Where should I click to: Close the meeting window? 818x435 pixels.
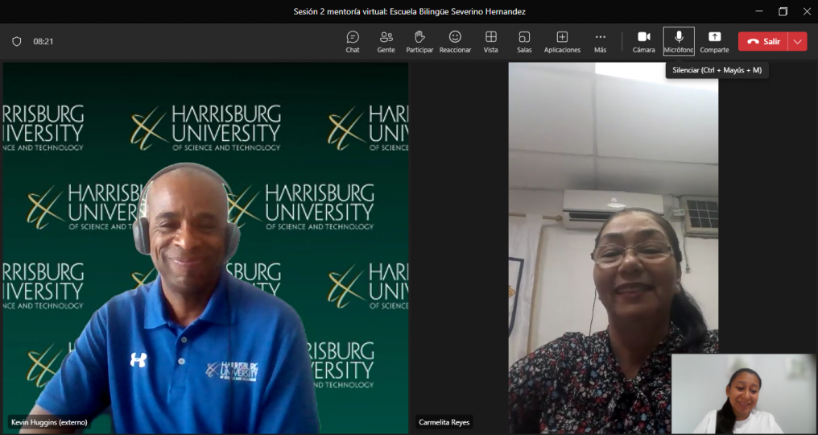(x=807, y=11)
